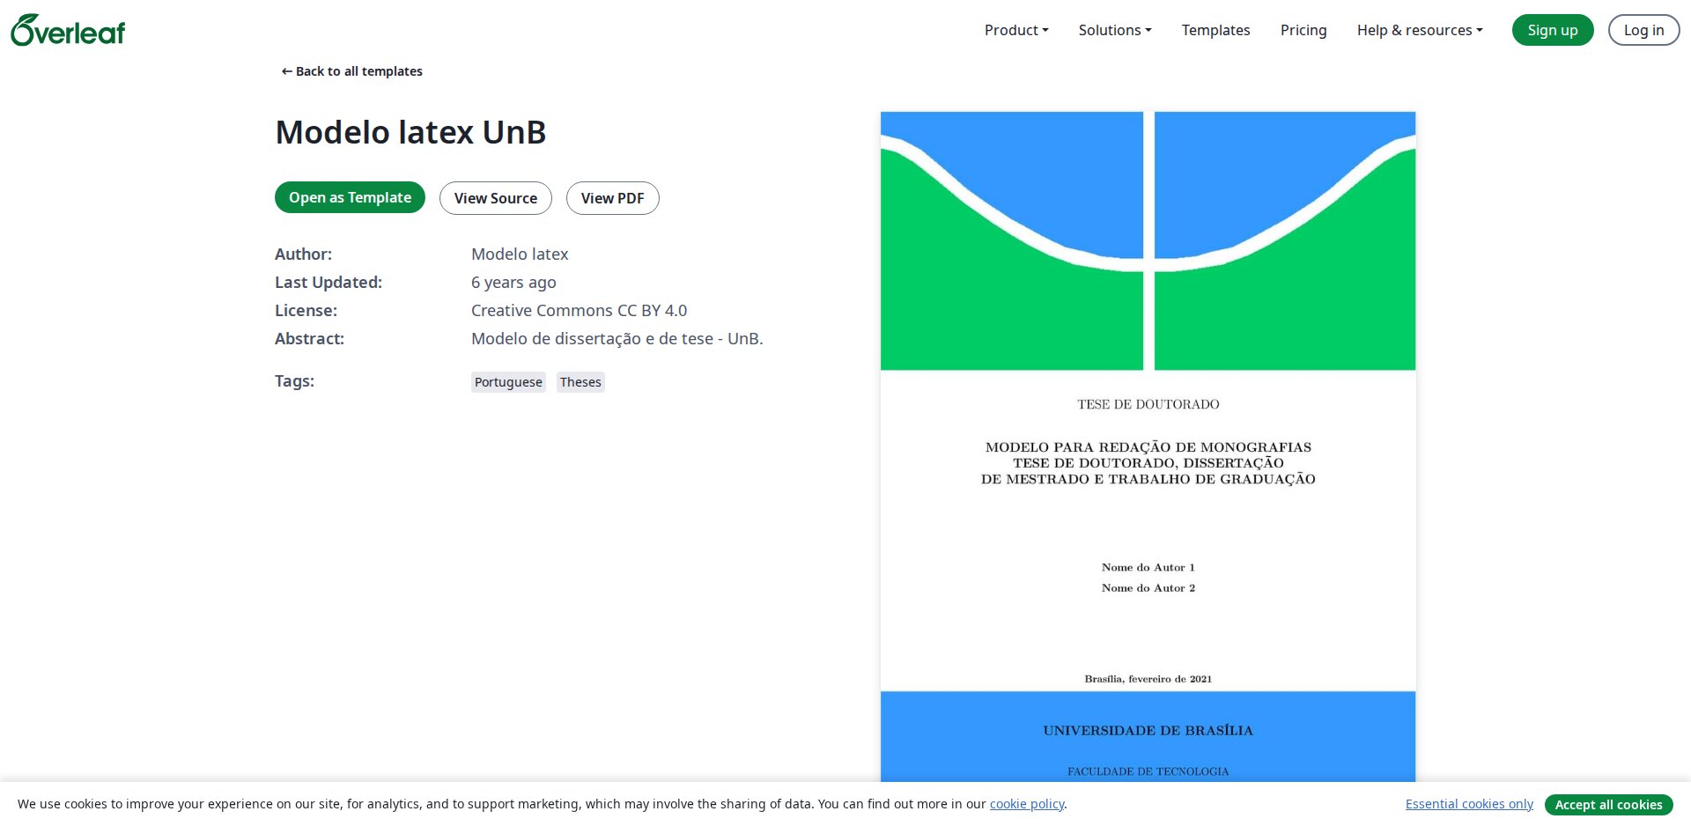Click the View Source button
The width and height of the screenshot is (1691, 826).
pos(496,198)
